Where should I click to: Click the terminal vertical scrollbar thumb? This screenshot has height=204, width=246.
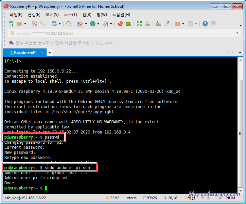(x=240, y=134)
